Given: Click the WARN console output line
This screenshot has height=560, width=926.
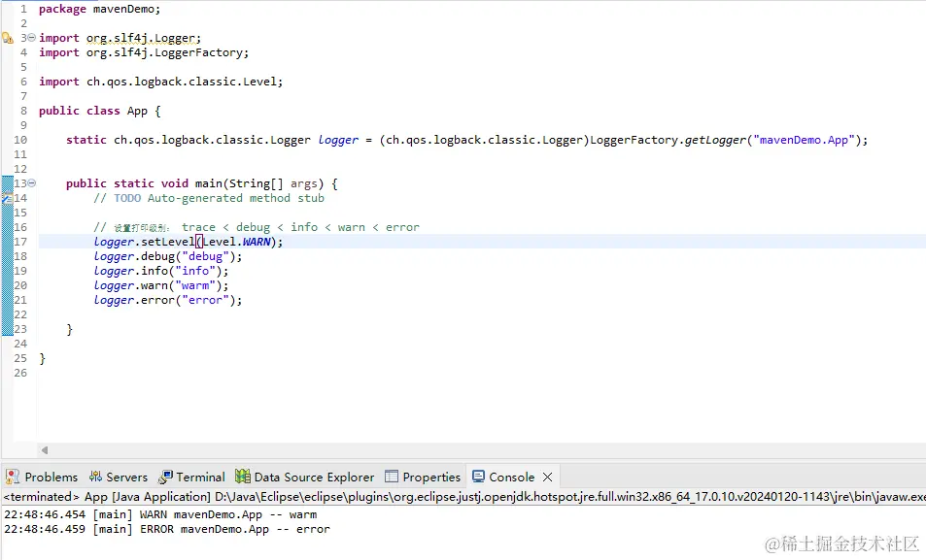Looking at the screenshot, I should [x=160, y=514].
